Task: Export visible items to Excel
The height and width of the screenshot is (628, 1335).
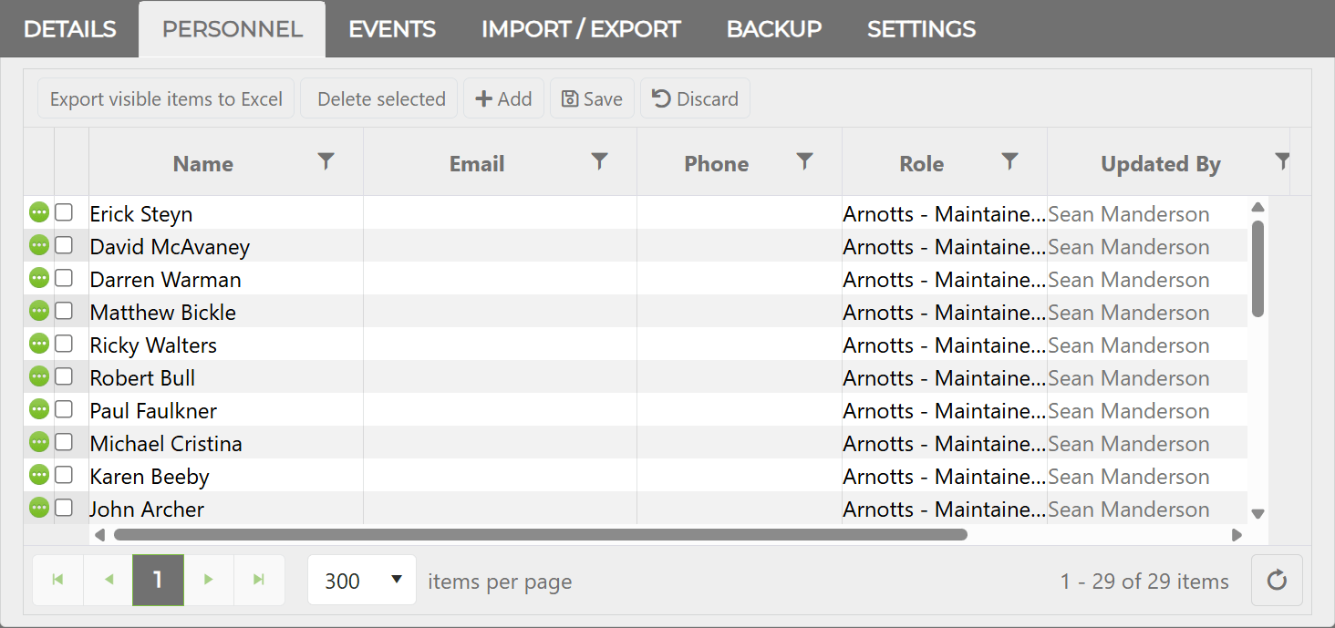Action: 166,98
